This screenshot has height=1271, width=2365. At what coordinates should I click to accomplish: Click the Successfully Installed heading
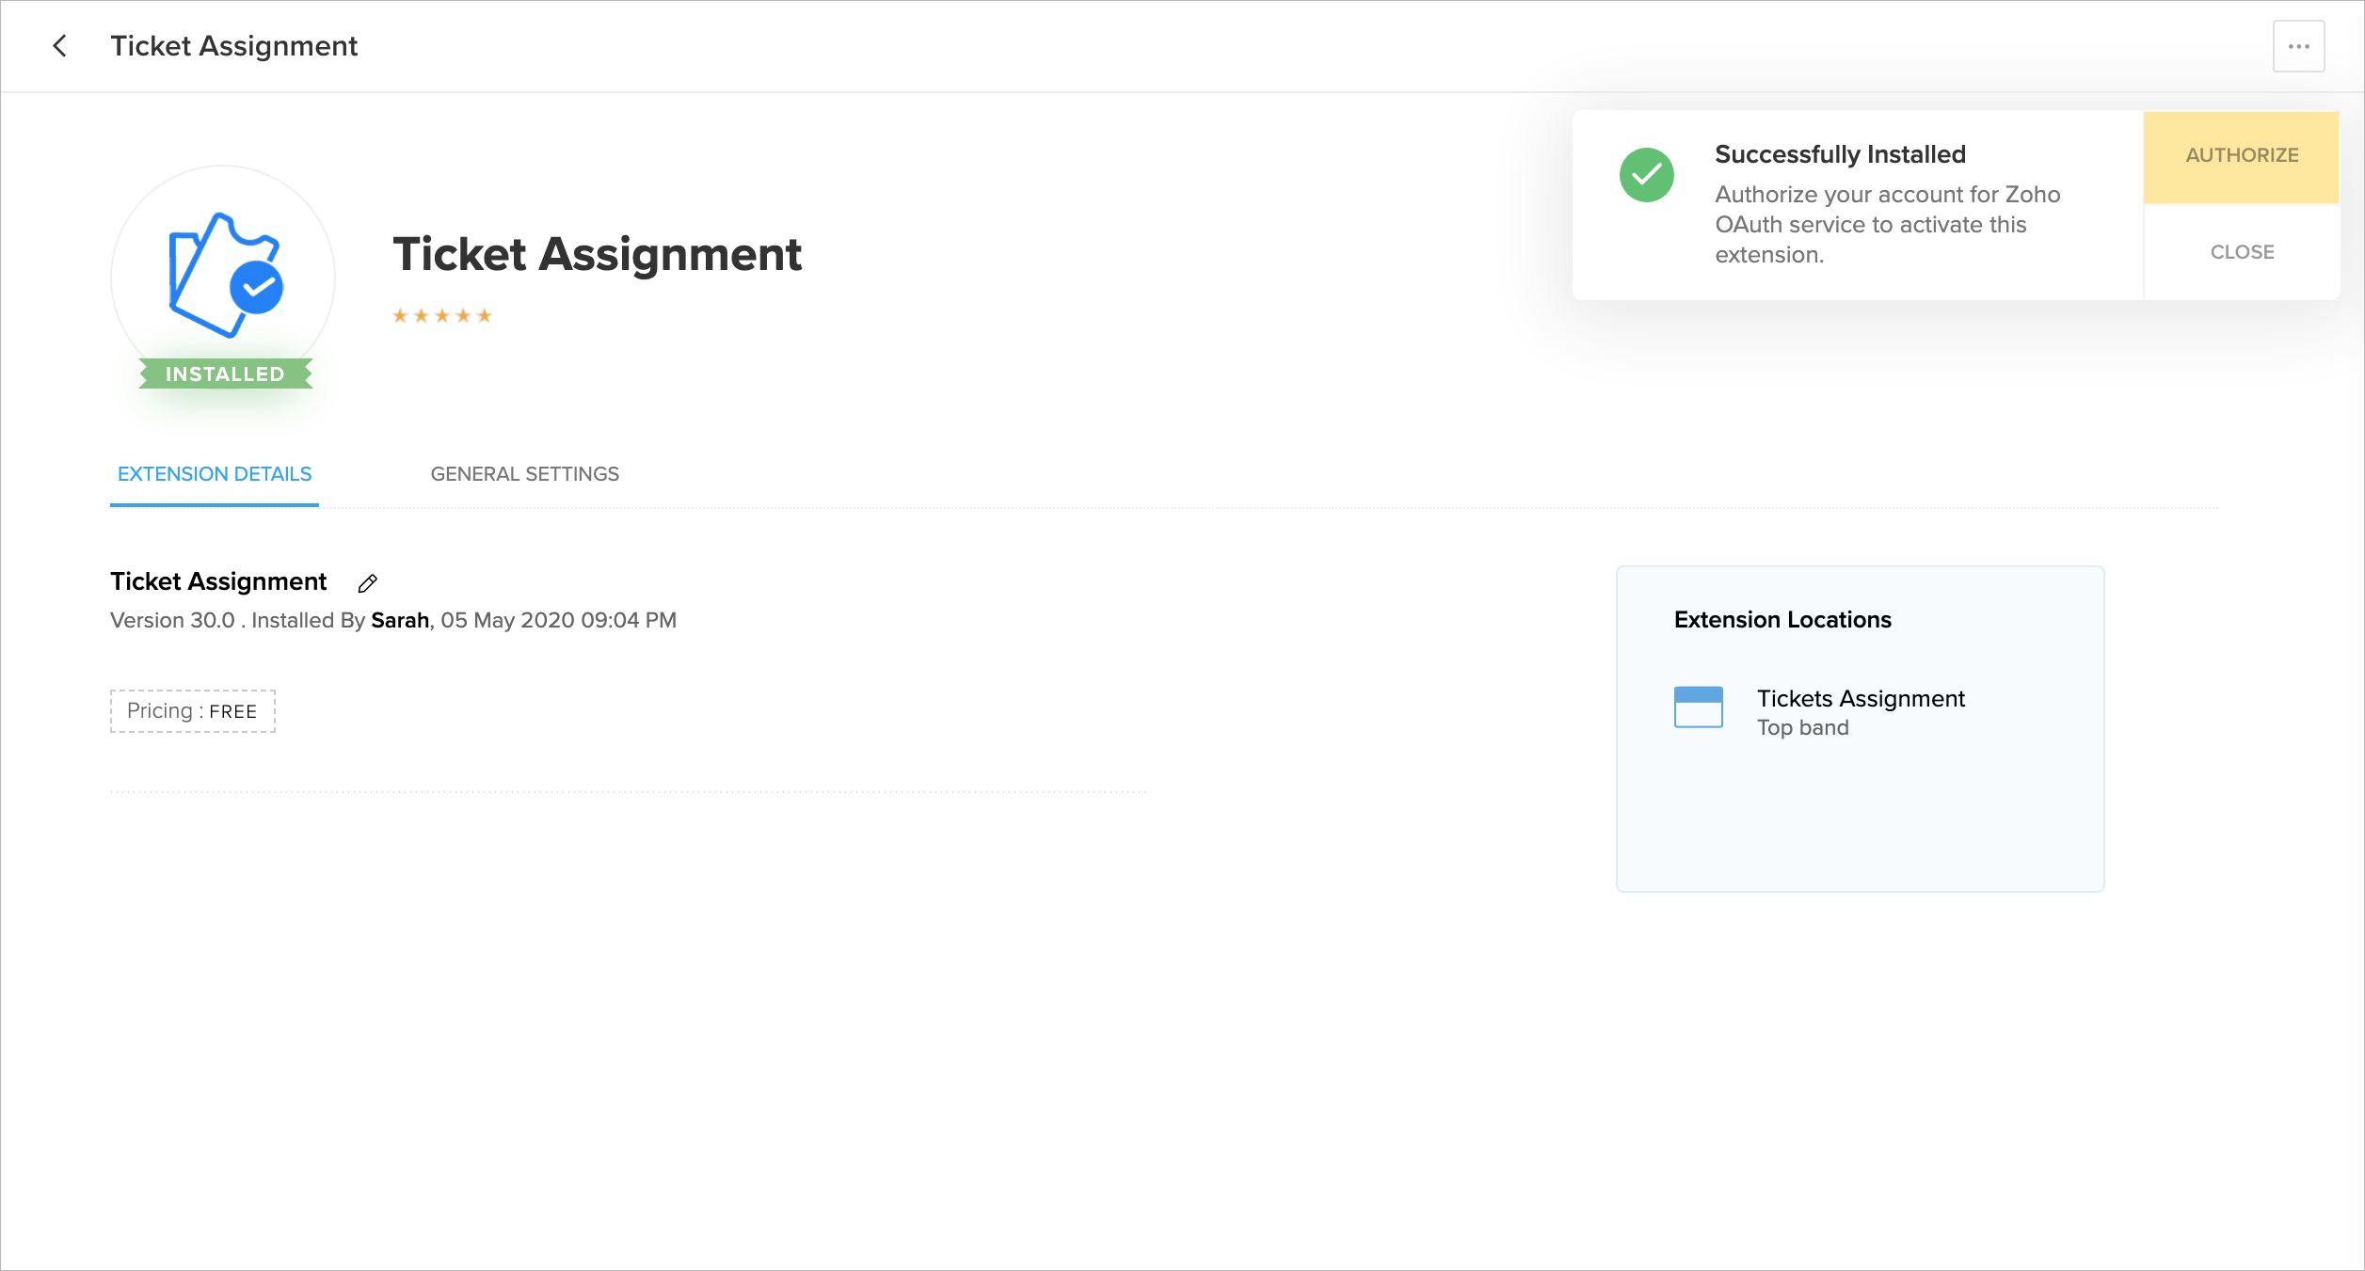(x=1840, y=154)
